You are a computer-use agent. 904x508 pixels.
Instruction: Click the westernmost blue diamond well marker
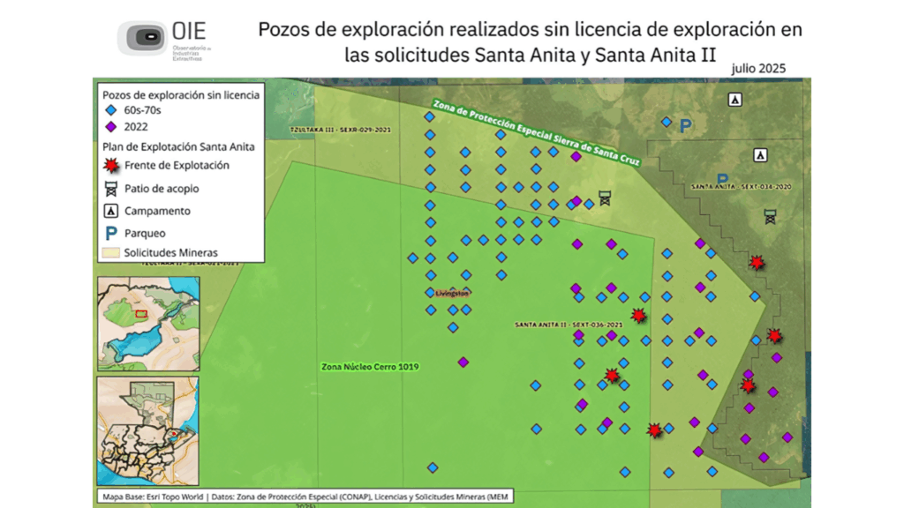(413, 258)
